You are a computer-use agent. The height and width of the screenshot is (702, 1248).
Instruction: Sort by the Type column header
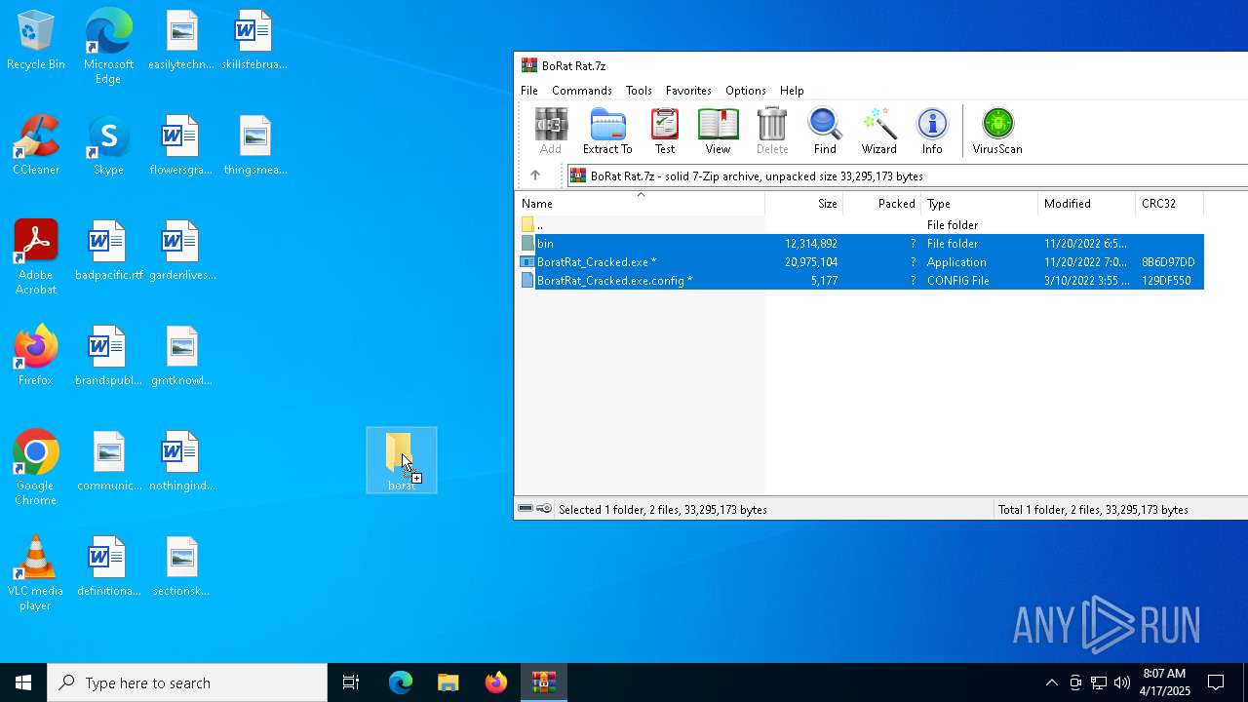tap(980, 204)
